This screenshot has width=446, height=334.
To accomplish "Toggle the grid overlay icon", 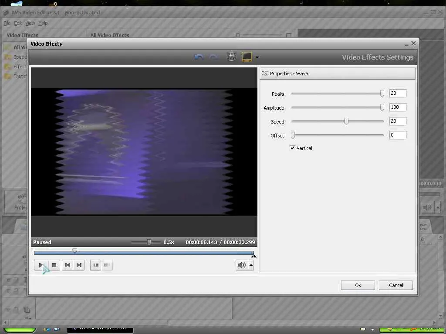I will 232,57.
